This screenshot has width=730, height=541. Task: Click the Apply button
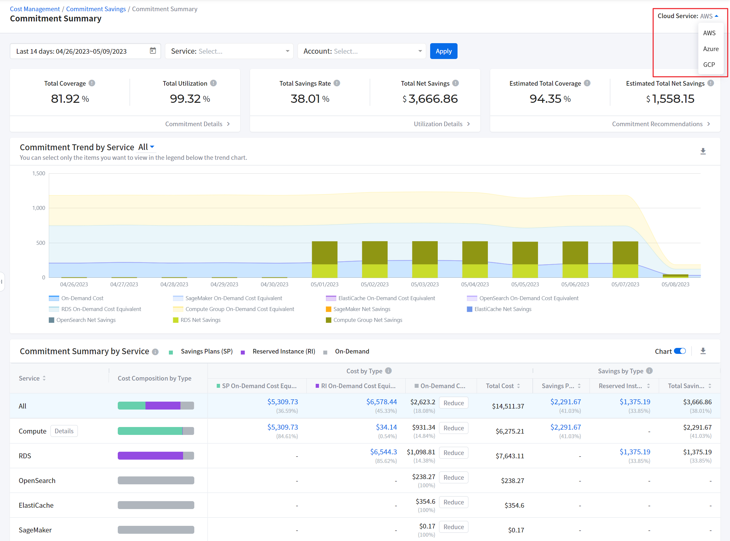point(443,51)
